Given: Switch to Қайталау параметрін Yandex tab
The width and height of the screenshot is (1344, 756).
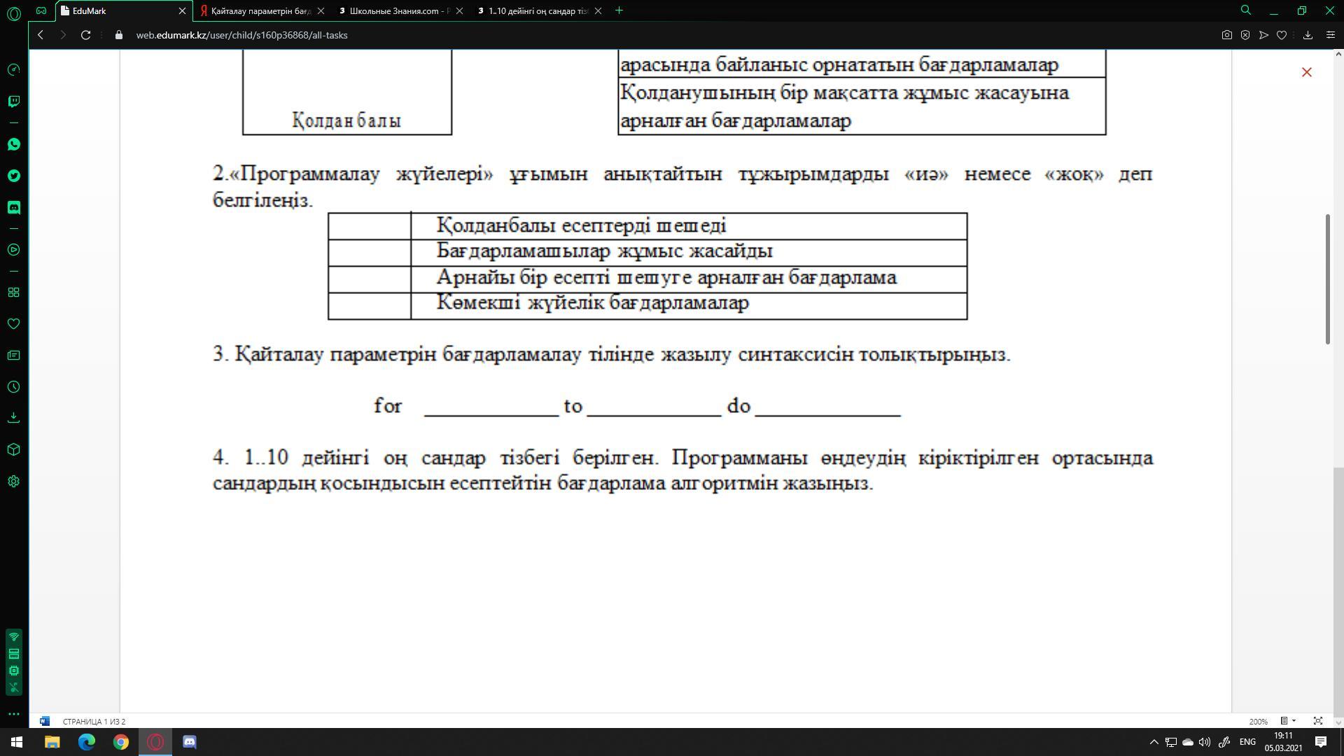Looking at the screenshot, I should tap(260, 10).
